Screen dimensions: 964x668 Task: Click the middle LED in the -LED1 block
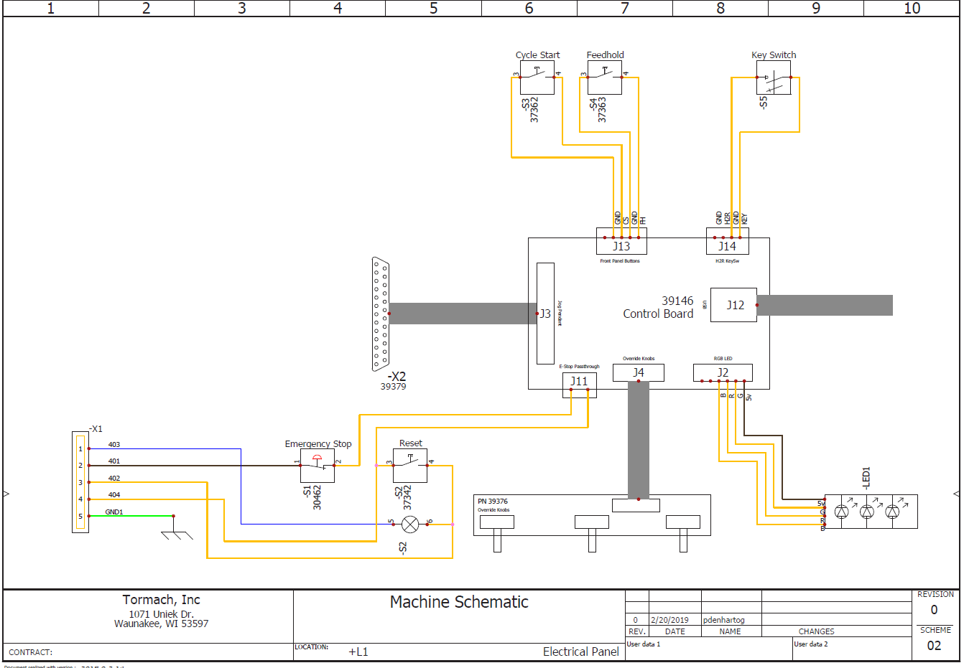click(x=867, y=512)
